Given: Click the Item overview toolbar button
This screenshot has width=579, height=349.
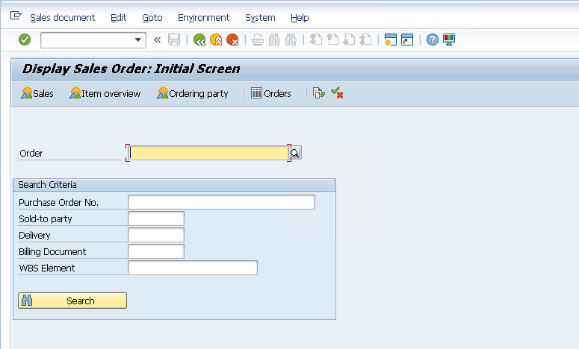Looking at the screenshot, I should tap(105, 93).
